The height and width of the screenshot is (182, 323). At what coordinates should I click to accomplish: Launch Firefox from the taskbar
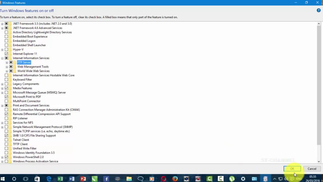coord(175,179)
